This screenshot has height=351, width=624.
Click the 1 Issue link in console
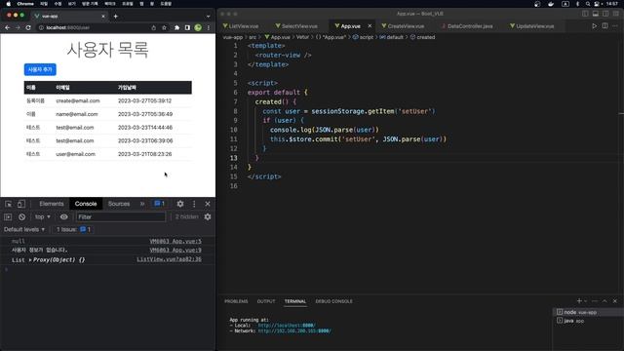[x=73, y=229]
